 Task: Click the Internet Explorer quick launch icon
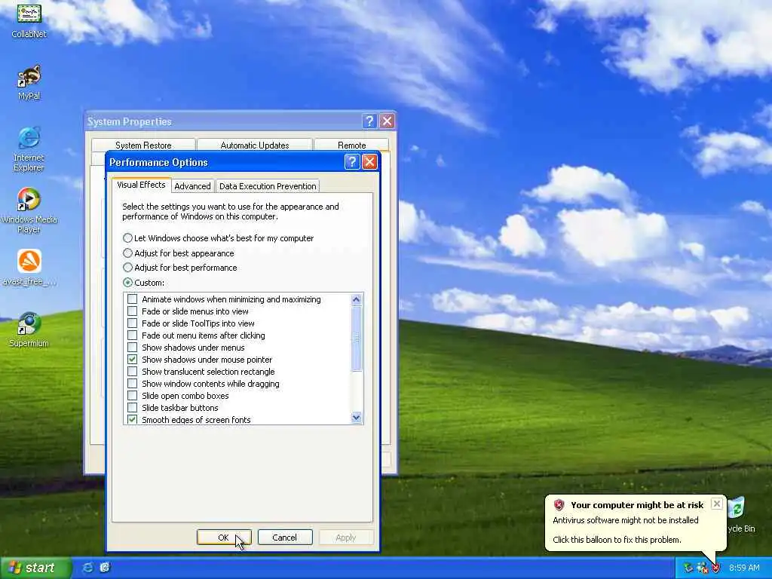87,568
